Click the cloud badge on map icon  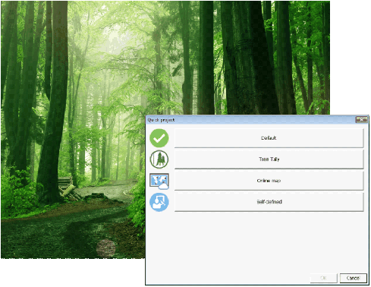[163, 187]
